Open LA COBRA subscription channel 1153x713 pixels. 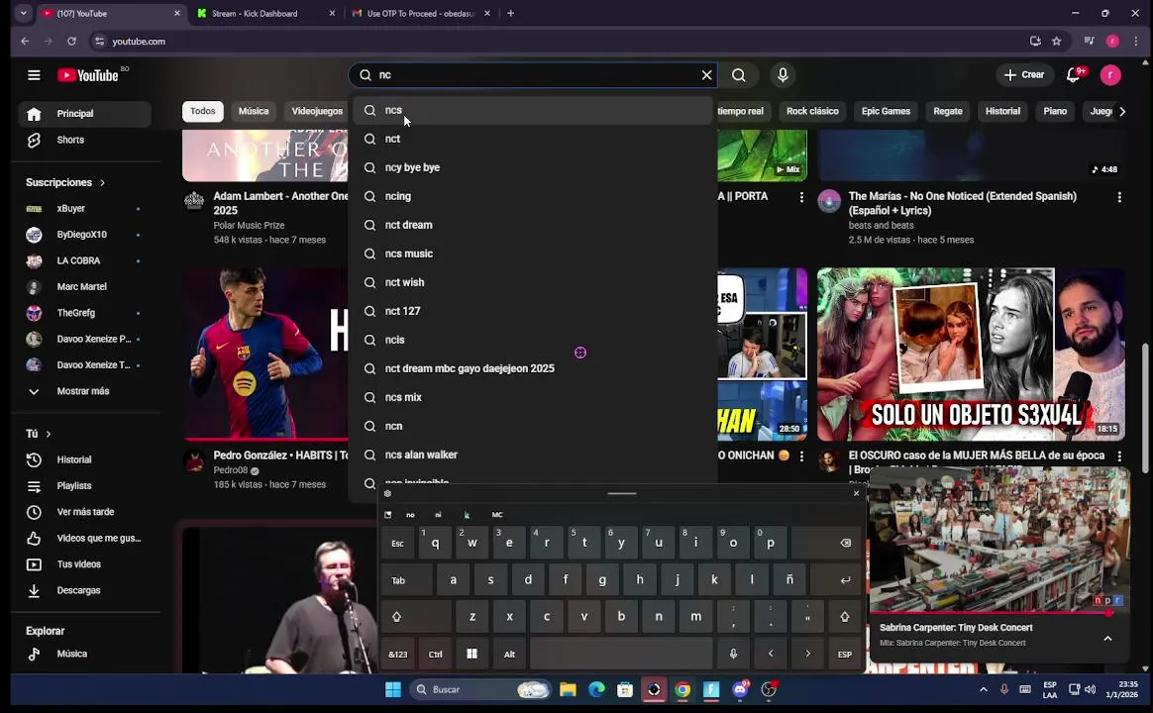pos(84,261)
